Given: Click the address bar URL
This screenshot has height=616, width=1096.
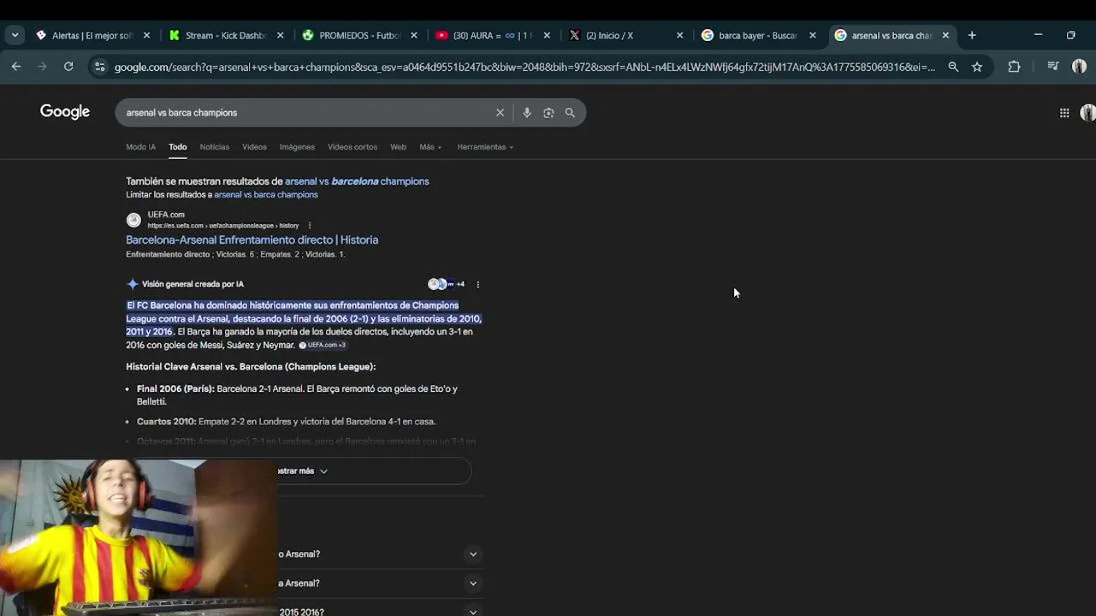Looking at the screenshot, I should click(x=524, y=67).
